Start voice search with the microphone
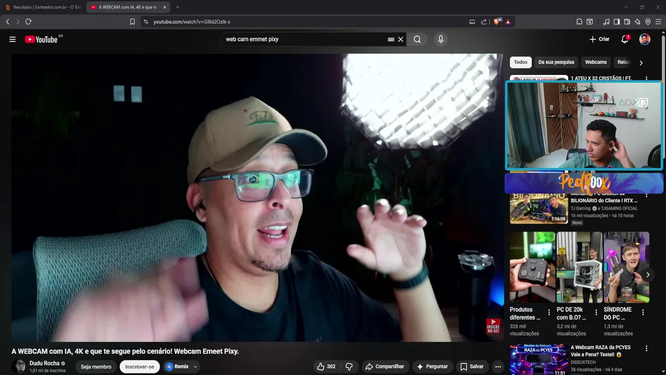 [x=441, y=39]
